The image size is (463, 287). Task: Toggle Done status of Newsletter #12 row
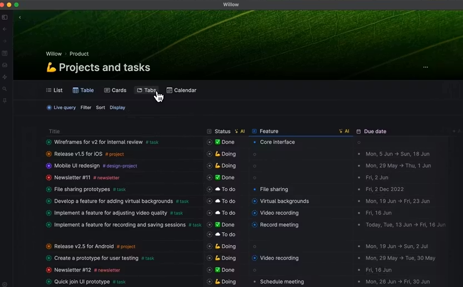click(218, 270)
